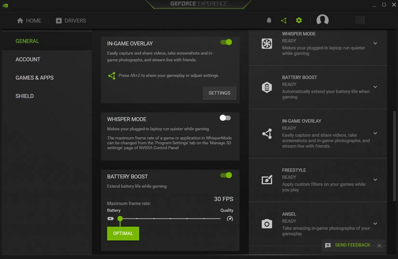Expand the Ansel feature row
The image size is (398, 259).
click(375, 223)
